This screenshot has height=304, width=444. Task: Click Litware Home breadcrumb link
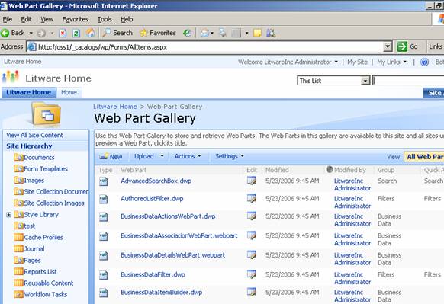point(115,107)
